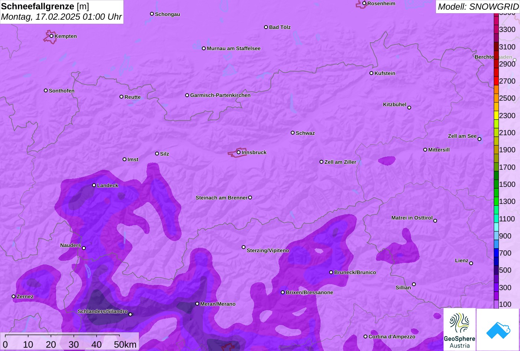
Task: Select the 'Steinach am Brenner' label
Action: pos(221,198)
